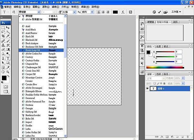
Task: Click the foreground color swatch in toolbox
Action: [4, 78]
